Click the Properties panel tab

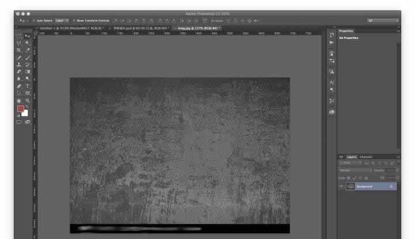coord(346,31)
